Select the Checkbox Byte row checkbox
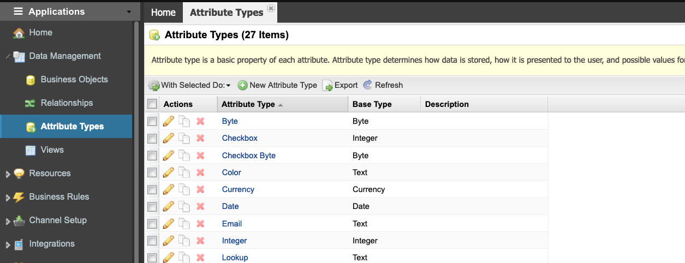Viewport: 685px width, 263px height. (x=152, y=156)
